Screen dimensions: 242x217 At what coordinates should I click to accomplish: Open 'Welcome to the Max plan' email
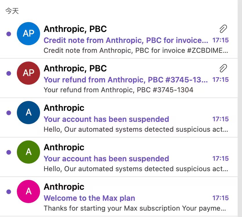coord(89,198)
